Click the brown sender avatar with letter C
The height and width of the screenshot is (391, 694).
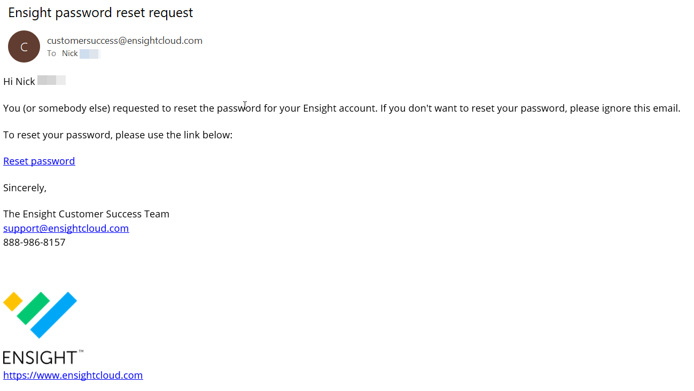(x=24, y=46)
